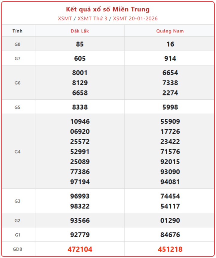This screenshot has width=216, height=258.
Task: Click the Đắk Lắk G1 number 92779
Action: (80, 235)
